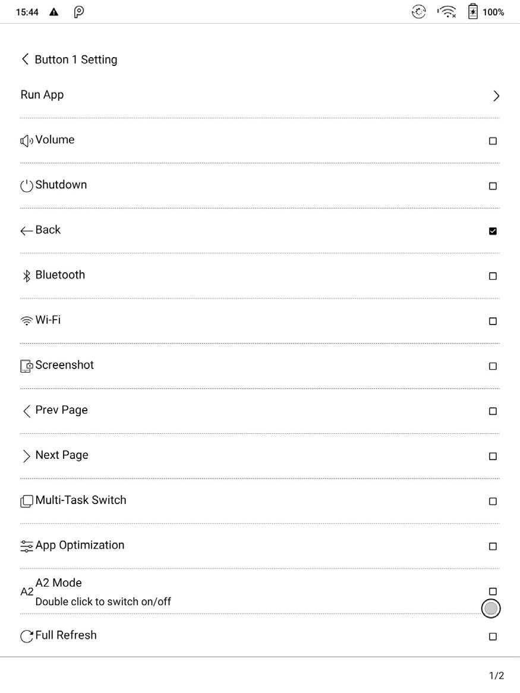This screenshot has height=693, width=520.
Task: Check the Next Page checkbox
Action: click(493, 456)
